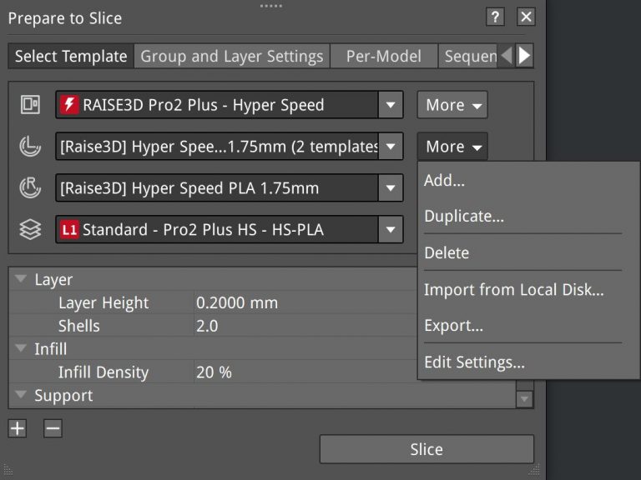Collapse the Infill settings section

coord(20,348)
